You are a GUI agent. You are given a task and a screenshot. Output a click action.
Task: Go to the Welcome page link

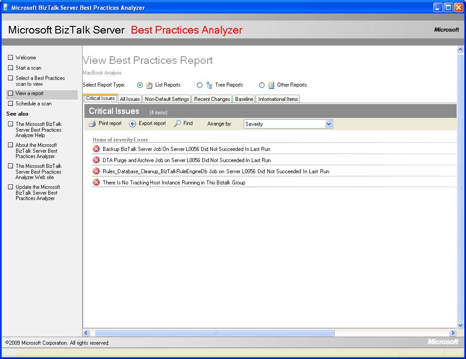click(x=25, y=57)
